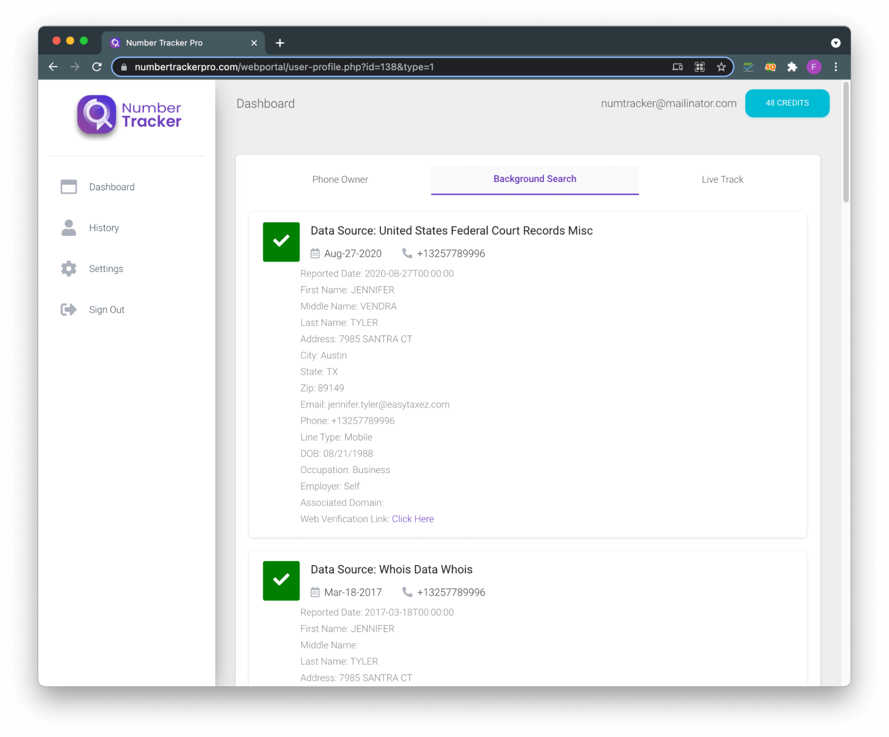Click the History person icon in sidebar
889x737 pixels.
pos(68,228)
